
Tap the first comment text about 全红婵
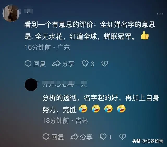[90, 31]
